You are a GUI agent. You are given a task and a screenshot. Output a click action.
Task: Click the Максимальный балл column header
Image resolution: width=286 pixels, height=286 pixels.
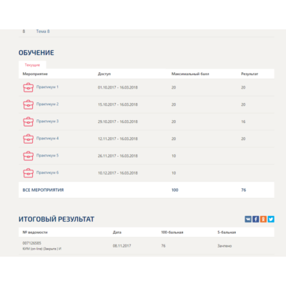[190, 74]
